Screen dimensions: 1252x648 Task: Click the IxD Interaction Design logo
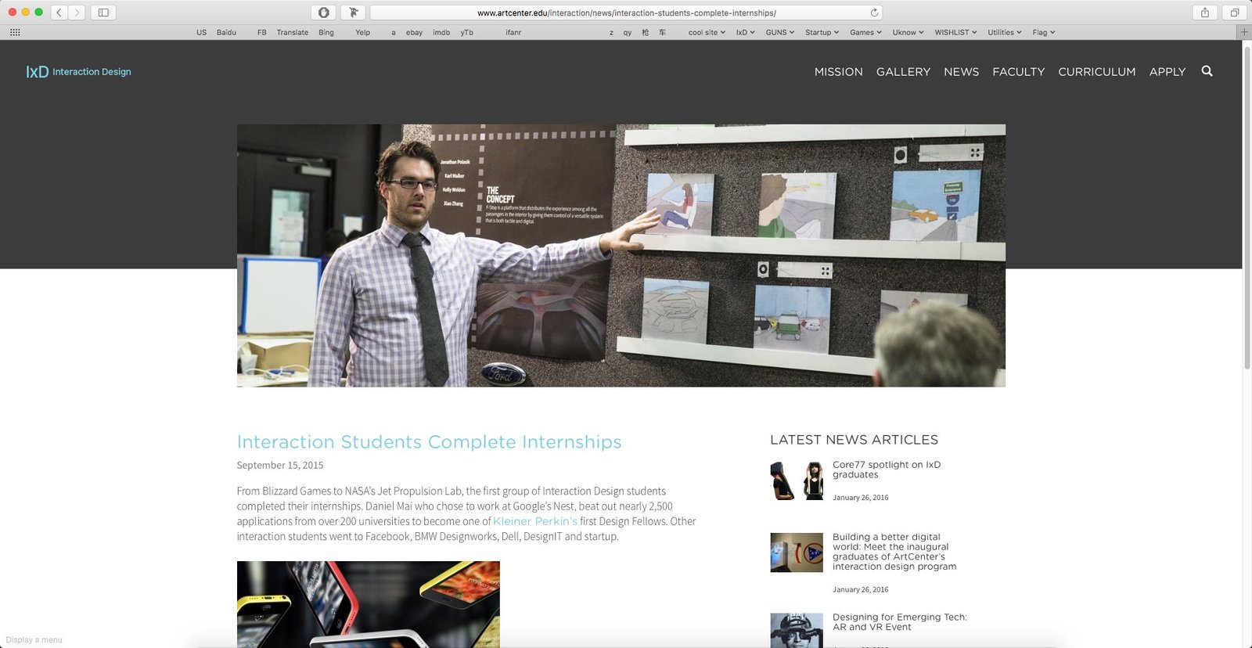tap(78, 71)
